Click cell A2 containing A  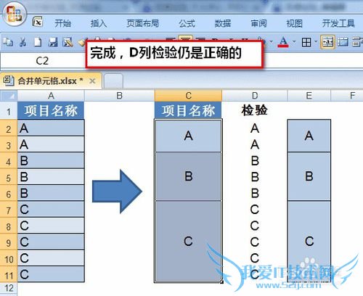[51, 128]
